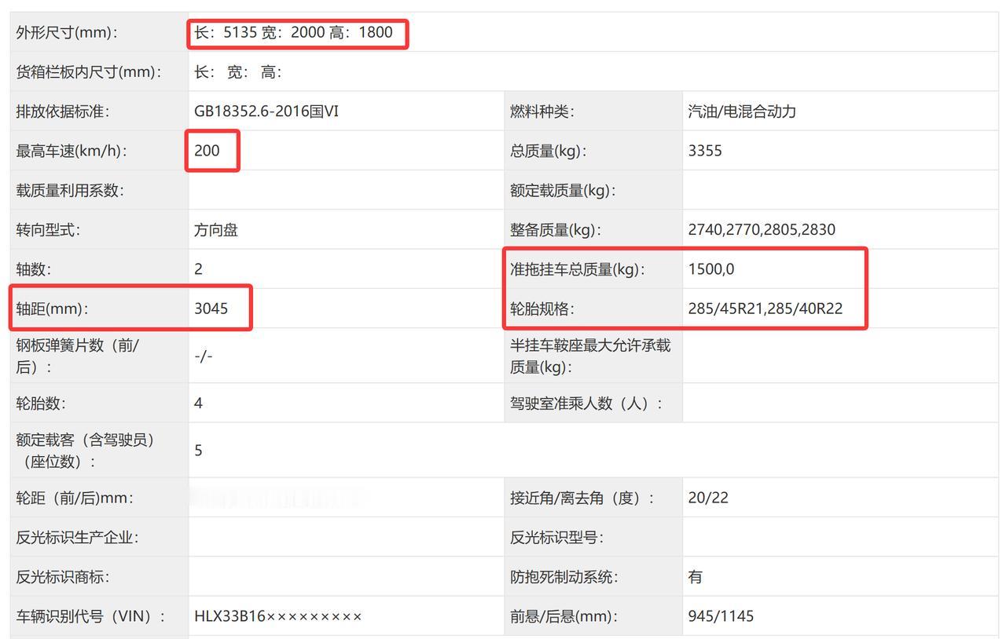Select the tire spec 285/45R21,285/40R22
1006x639 pixels.
coord(766,309)
